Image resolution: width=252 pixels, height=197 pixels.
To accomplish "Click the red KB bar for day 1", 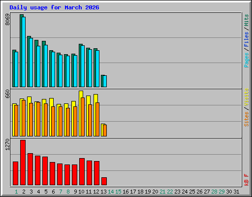I will point(15,173).
